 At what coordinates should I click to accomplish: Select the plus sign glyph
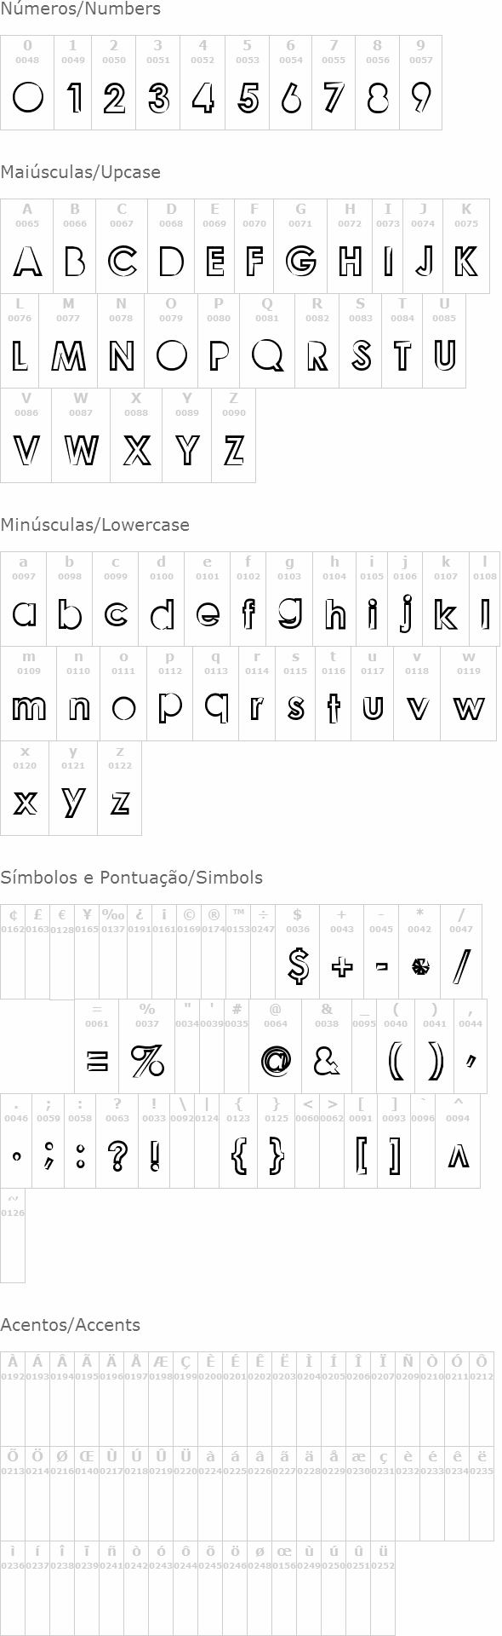[x=342, y=966]
